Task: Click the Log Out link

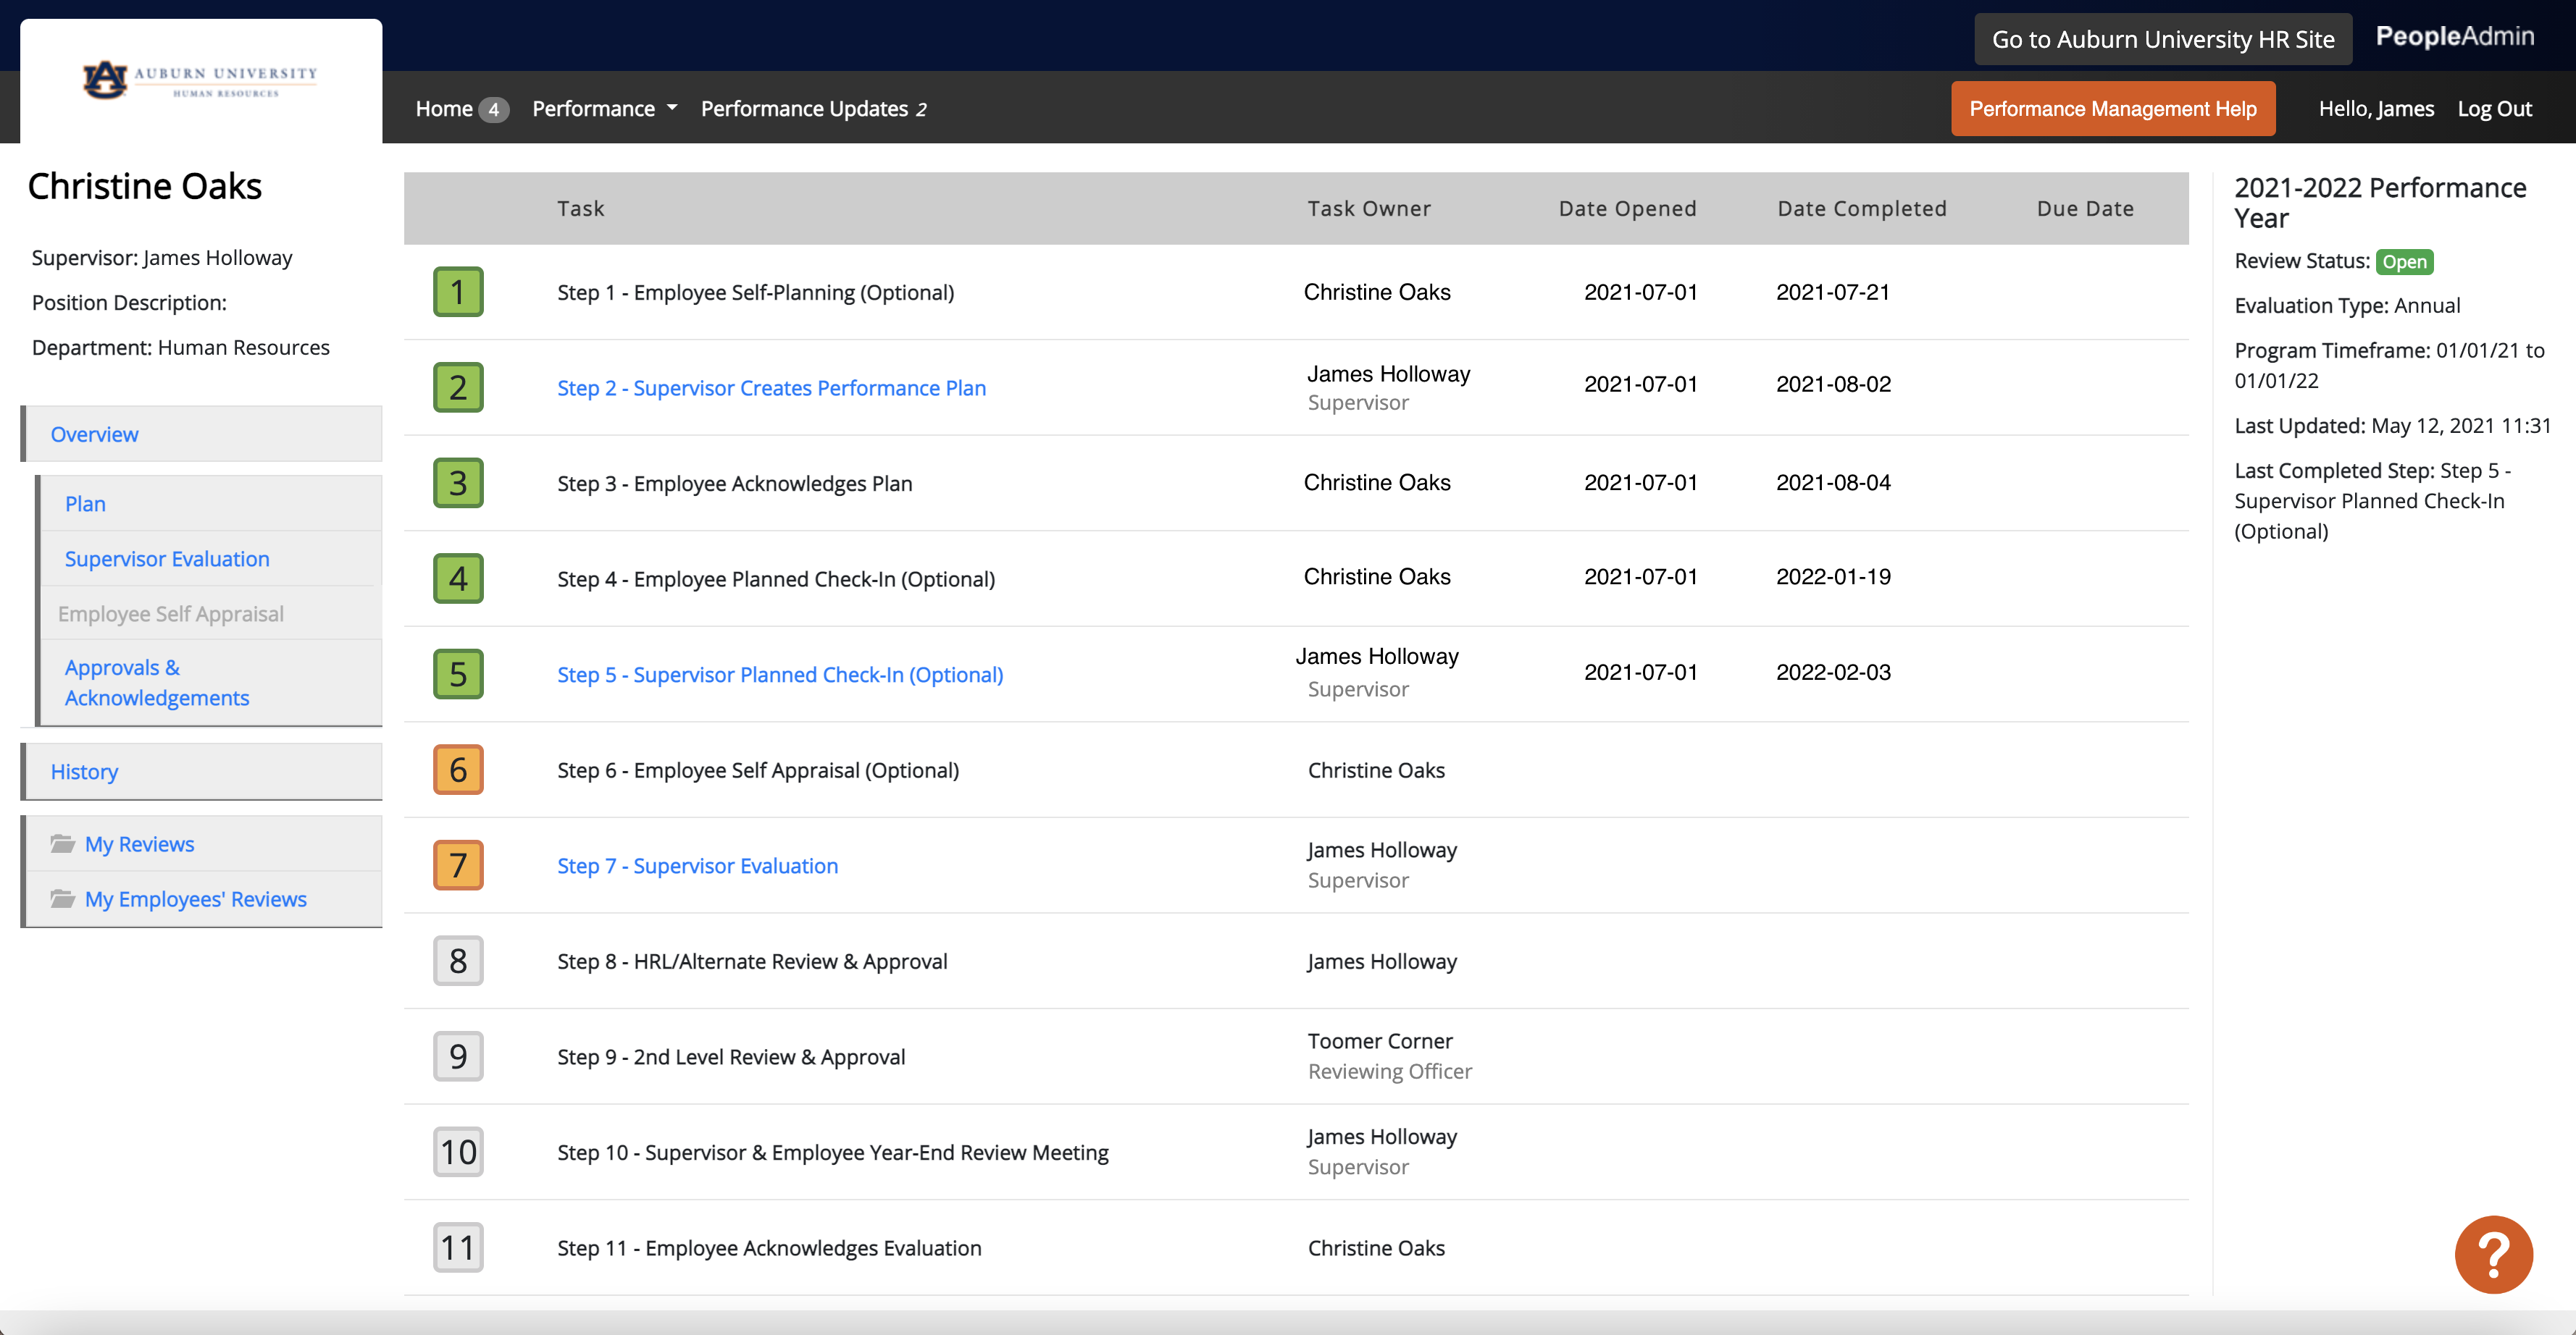Action: coord(2495,108)
